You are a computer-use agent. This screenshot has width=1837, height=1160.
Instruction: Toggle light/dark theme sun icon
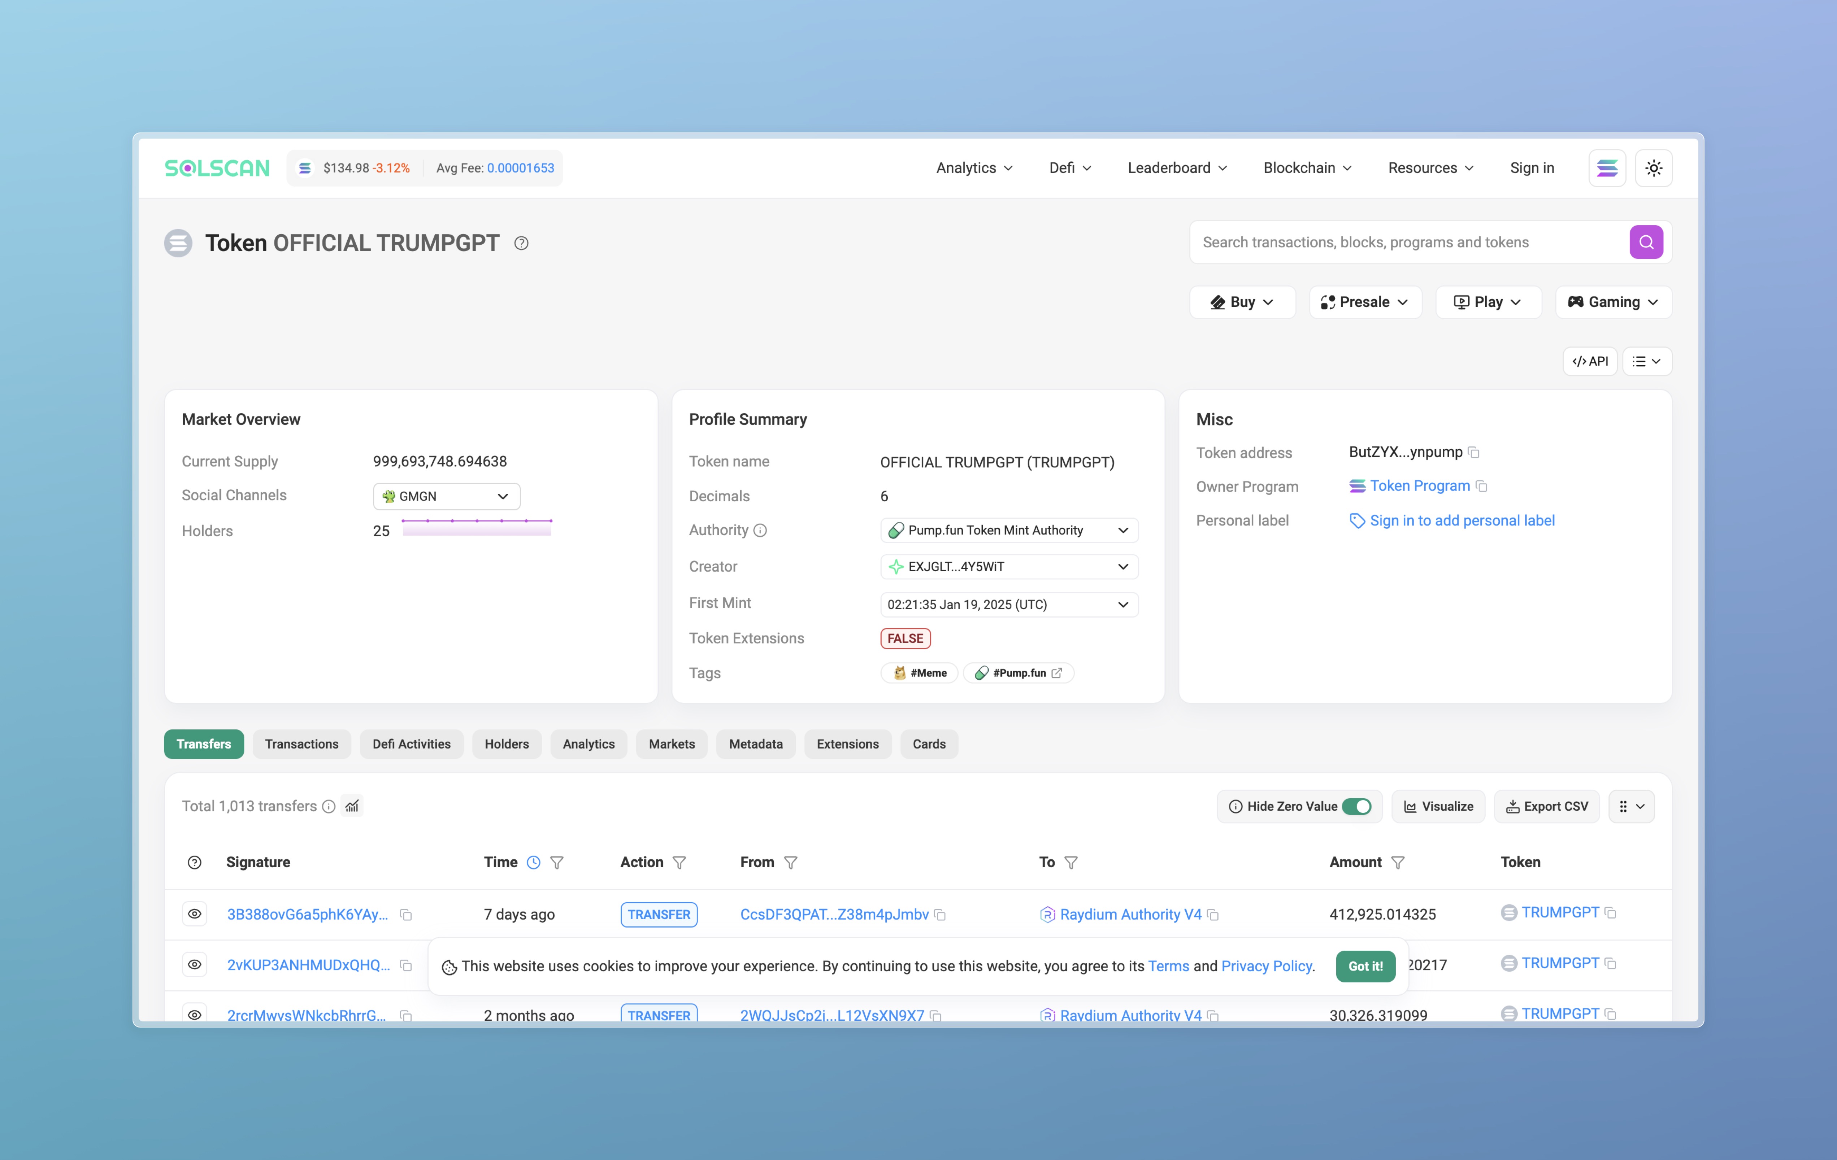coord(1653,168)
